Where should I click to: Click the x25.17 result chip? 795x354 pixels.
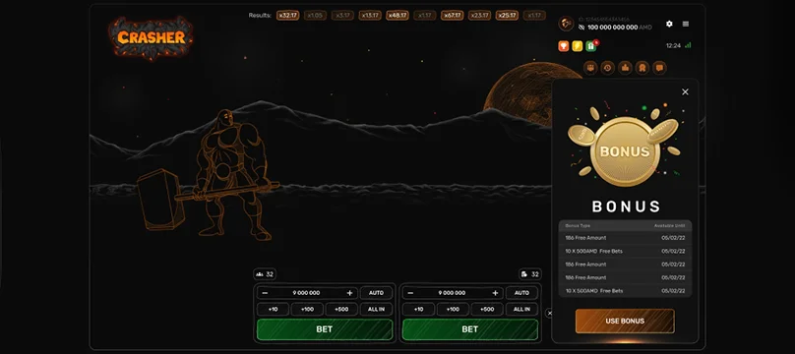507,15
